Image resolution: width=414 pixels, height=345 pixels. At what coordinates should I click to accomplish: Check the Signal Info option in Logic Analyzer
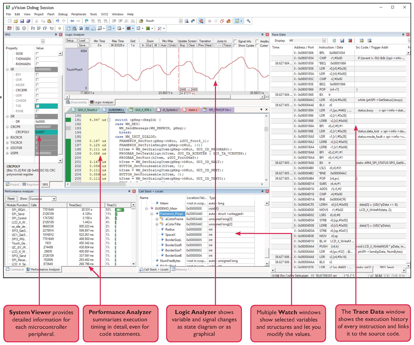point(236,41)
